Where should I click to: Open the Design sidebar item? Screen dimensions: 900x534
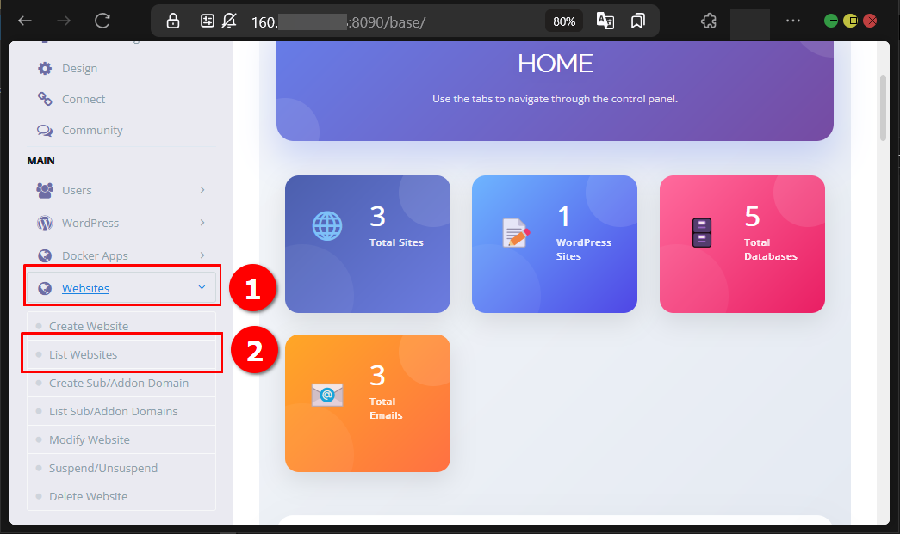121,69
